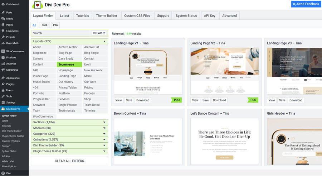Screen dimensions: 322x176
Task: Open the Users person icon
Action: (x=3, y=90)
